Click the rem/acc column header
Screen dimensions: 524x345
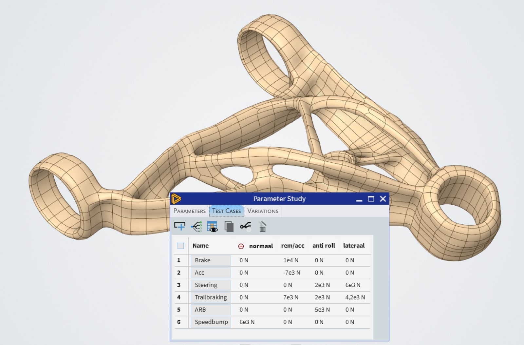pos(292,246)
